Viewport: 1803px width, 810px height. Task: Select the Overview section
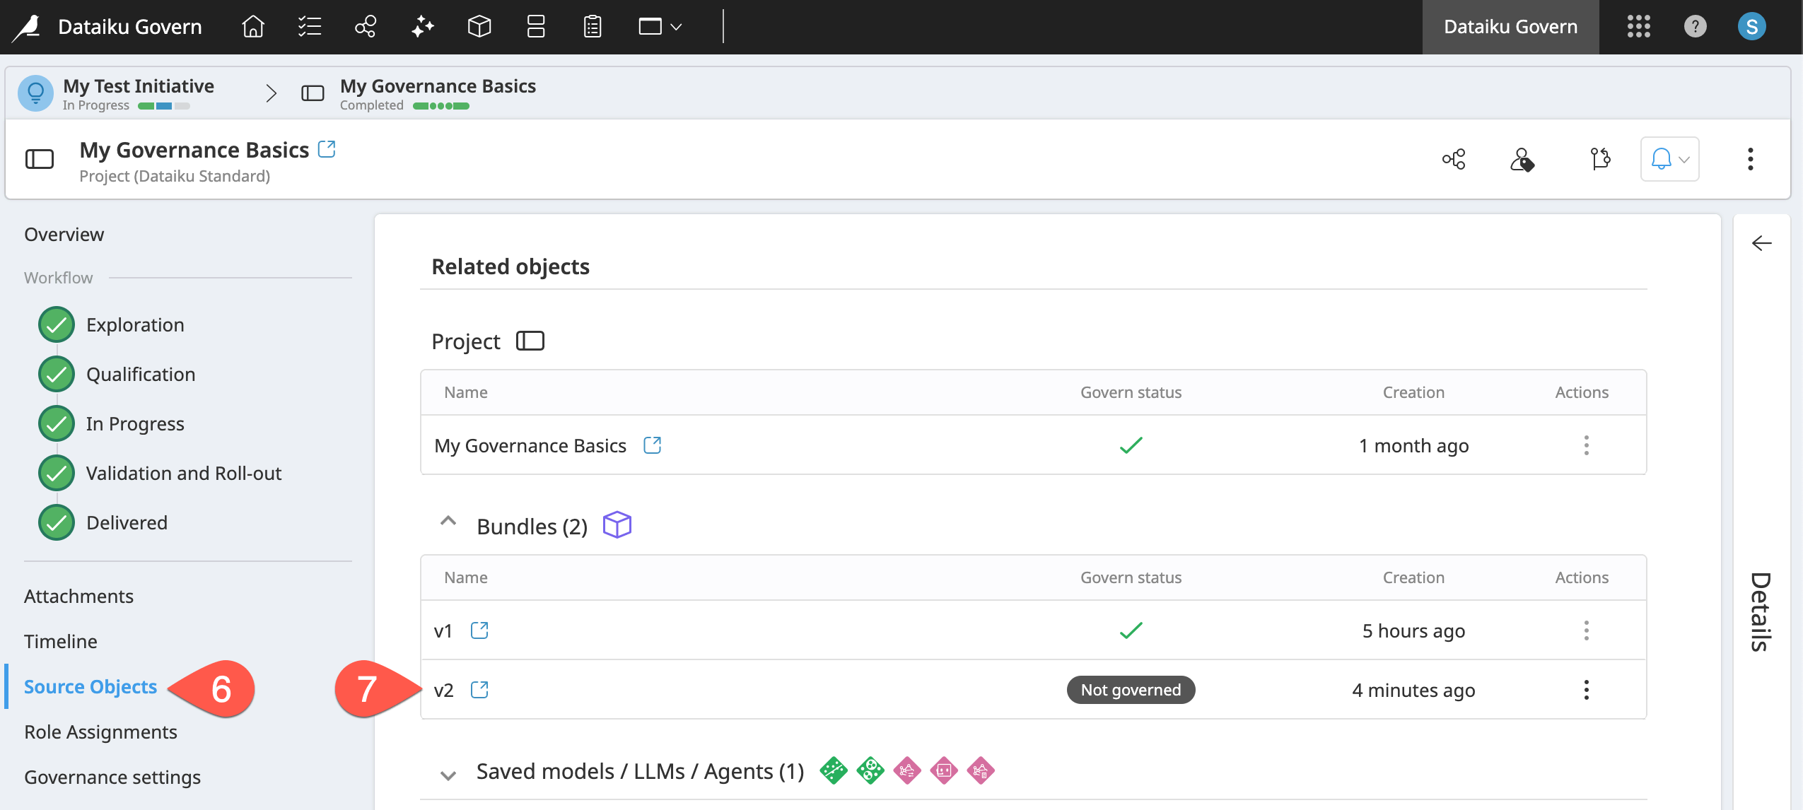coord(64,235)
